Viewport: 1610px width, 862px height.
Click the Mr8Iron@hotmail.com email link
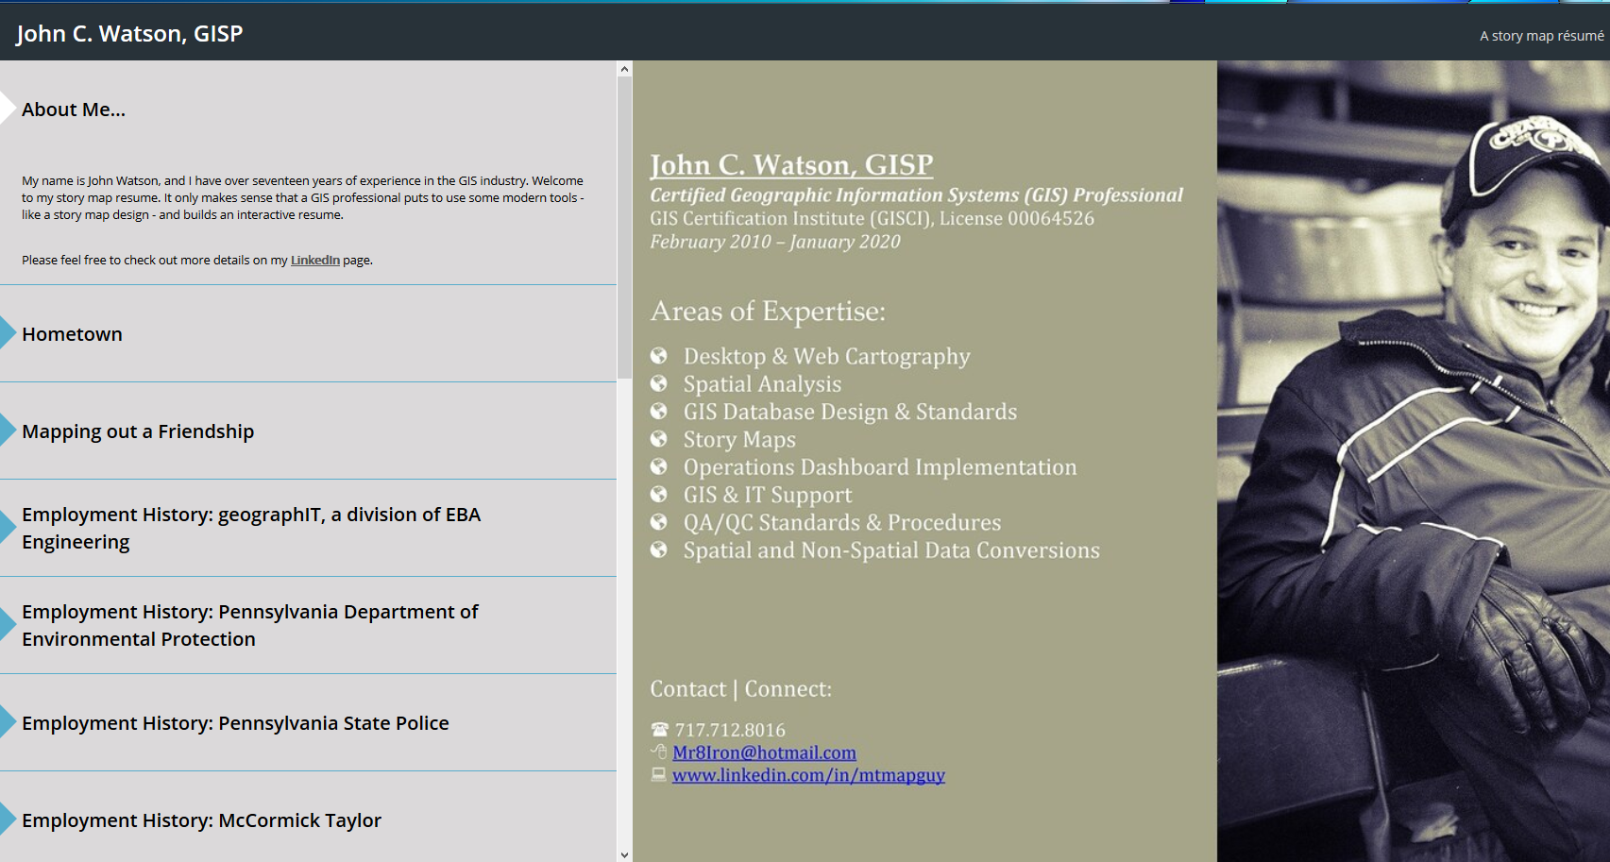point(764,752)
